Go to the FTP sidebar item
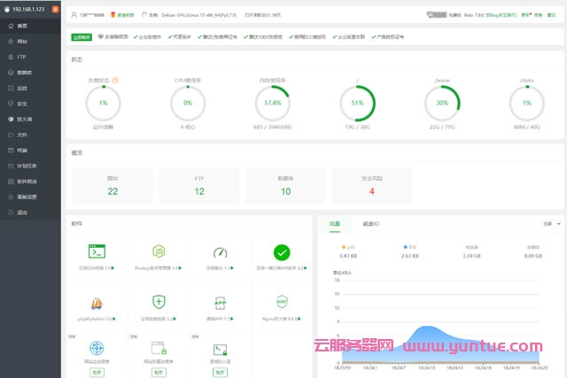The height and width of the screenshot is (378, 567). point(21,57)
